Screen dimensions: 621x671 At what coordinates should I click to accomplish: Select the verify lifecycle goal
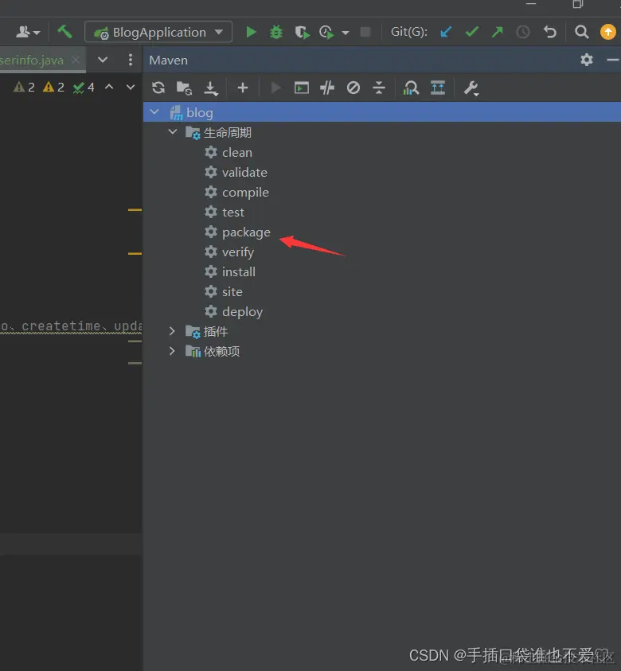pos(229,252)
